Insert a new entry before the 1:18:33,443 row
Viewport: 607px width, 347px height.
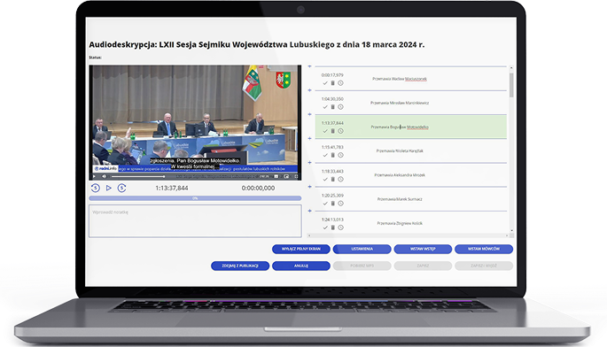[309, 163]
